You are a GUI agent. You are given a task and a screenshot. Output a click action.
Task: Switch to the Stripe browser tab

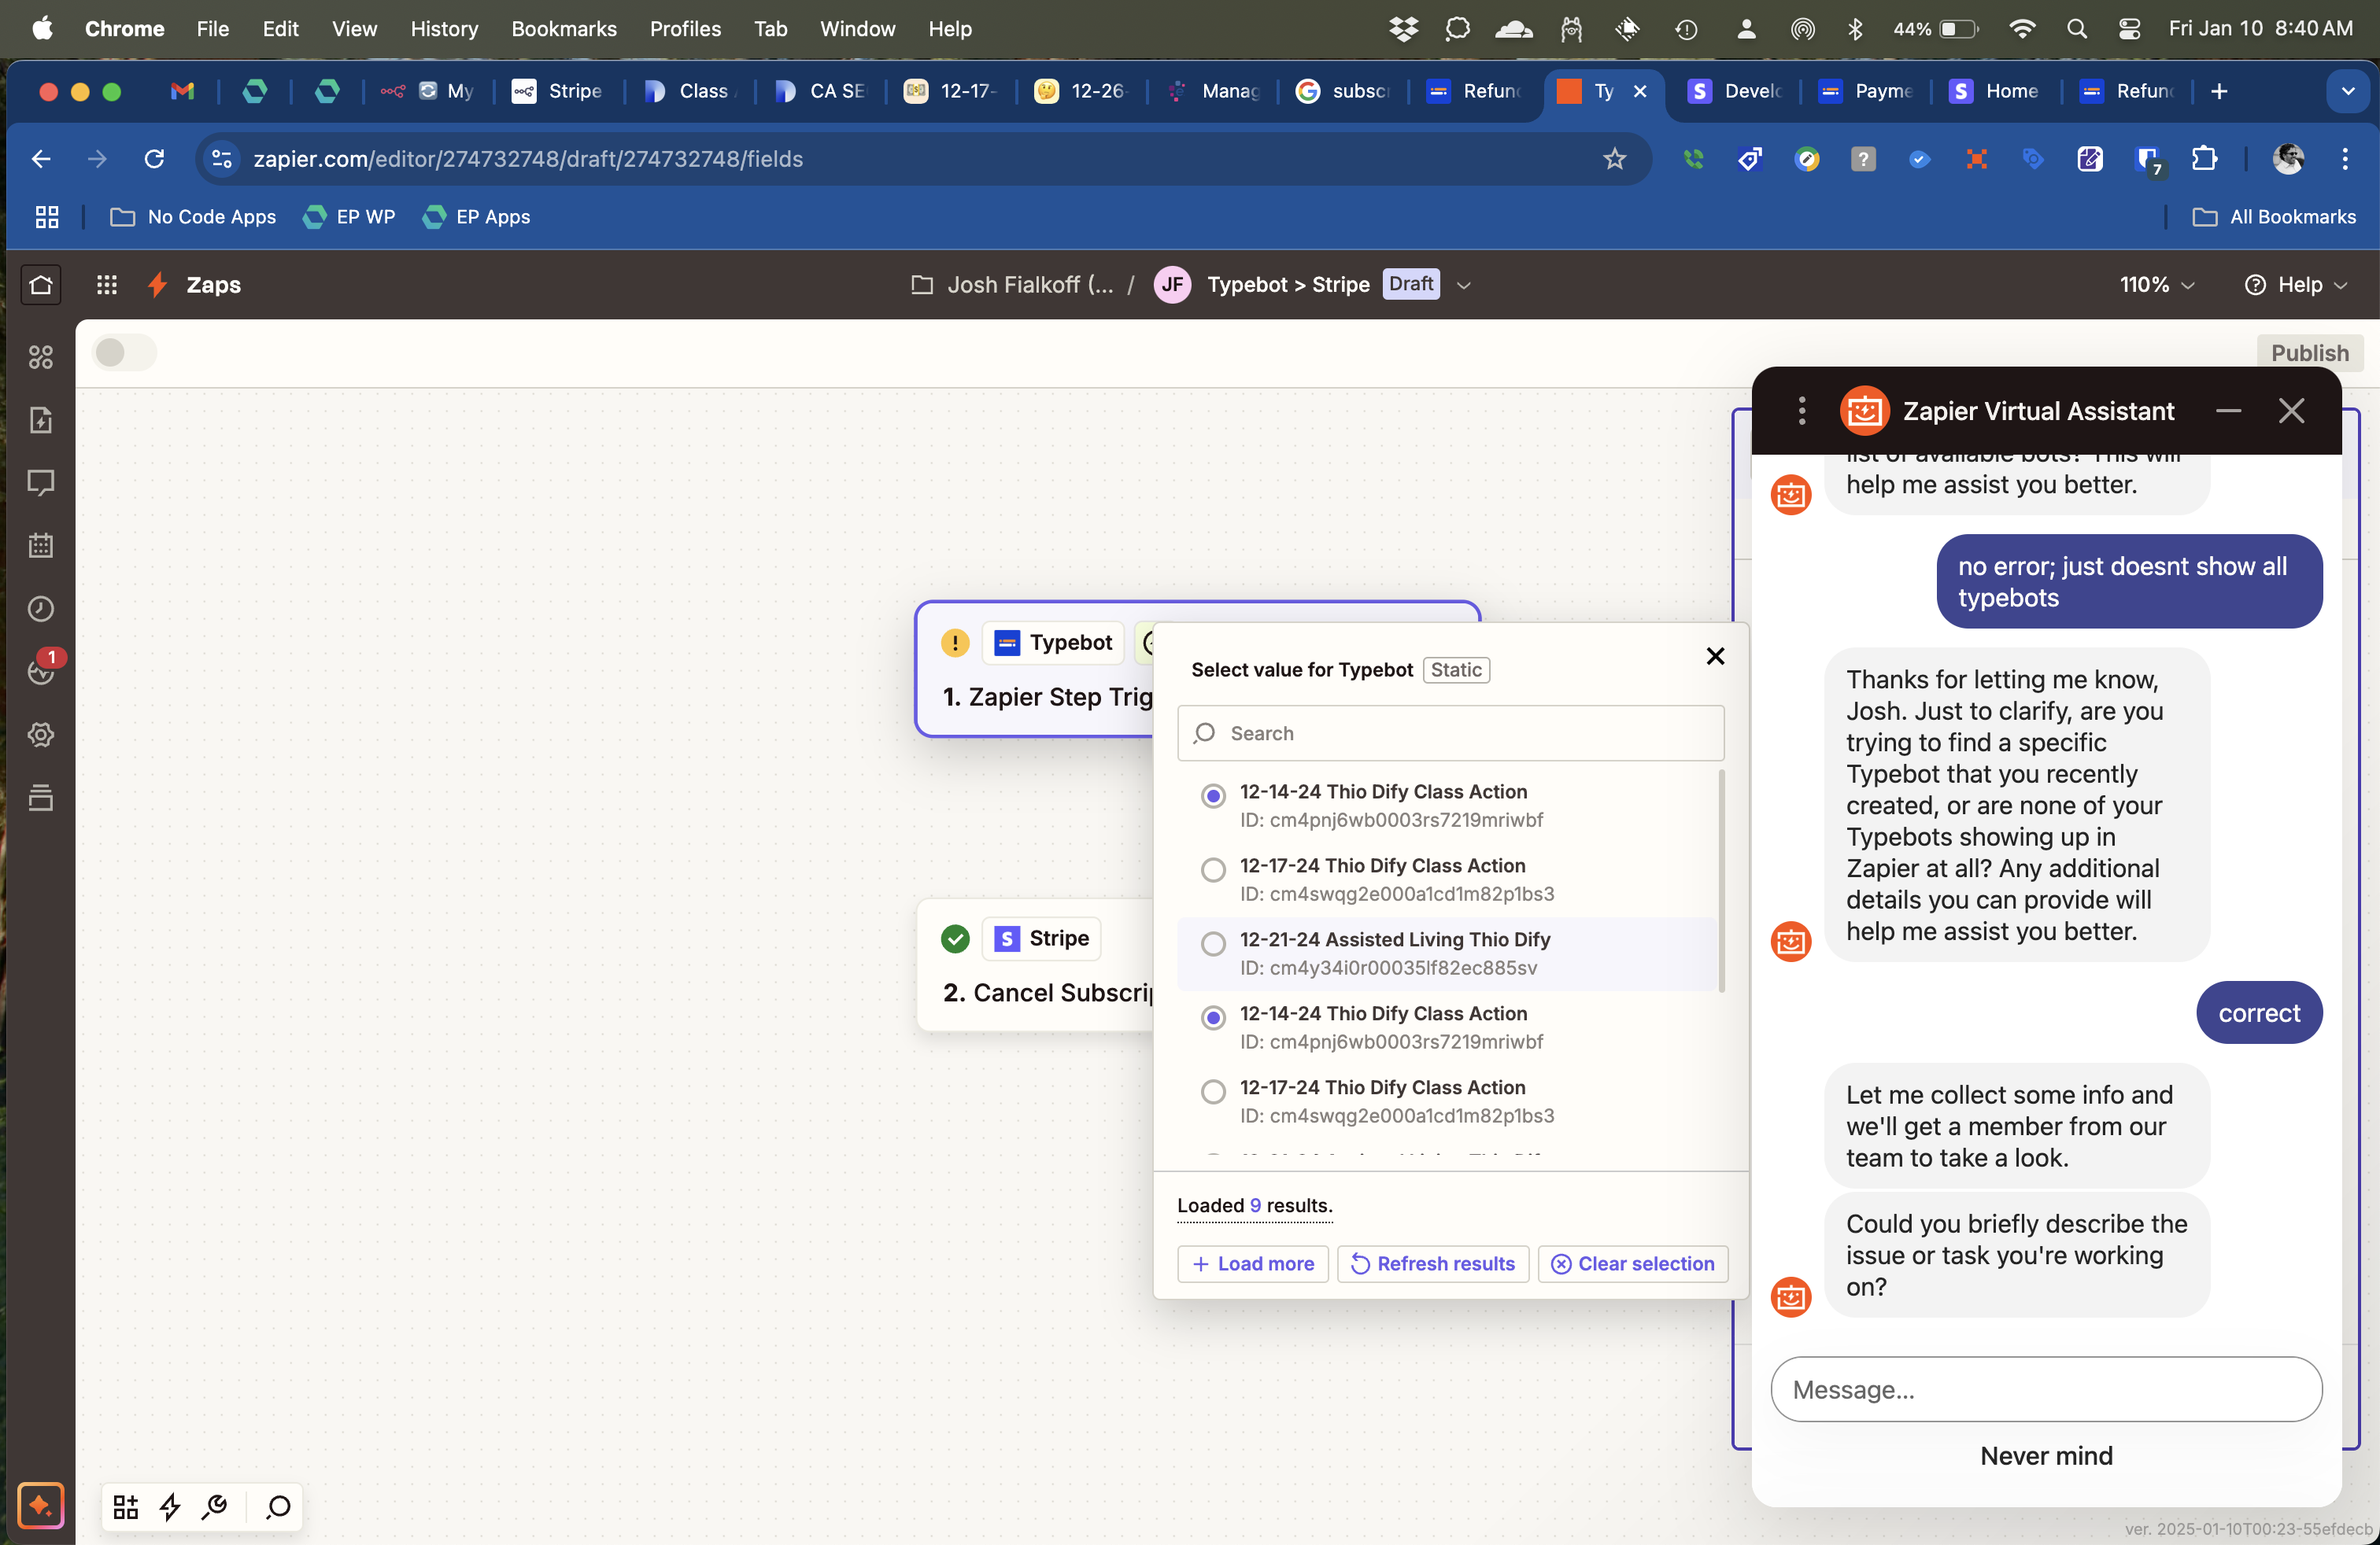(x=559, y=91)
